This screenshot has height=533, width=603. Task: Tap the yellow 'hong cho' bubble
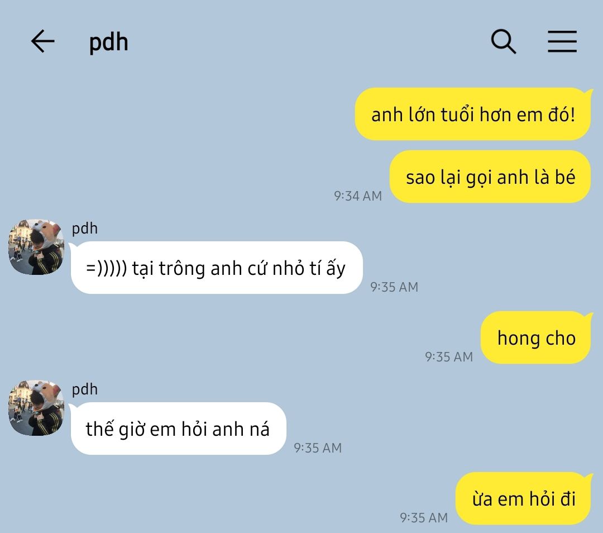click(535, 338)
